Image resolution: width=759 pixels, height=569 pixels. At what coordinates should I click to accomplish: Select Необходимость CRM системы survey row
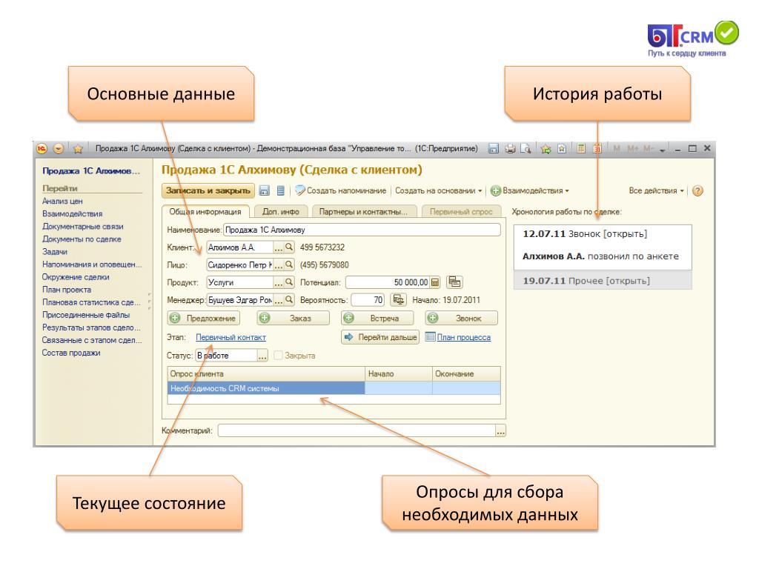[334, 388]
